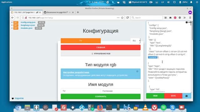This screenshot has height=112, width=200.
Task: Open Skype from the dock
Action: pyautogui.click(x=172, y=108)
